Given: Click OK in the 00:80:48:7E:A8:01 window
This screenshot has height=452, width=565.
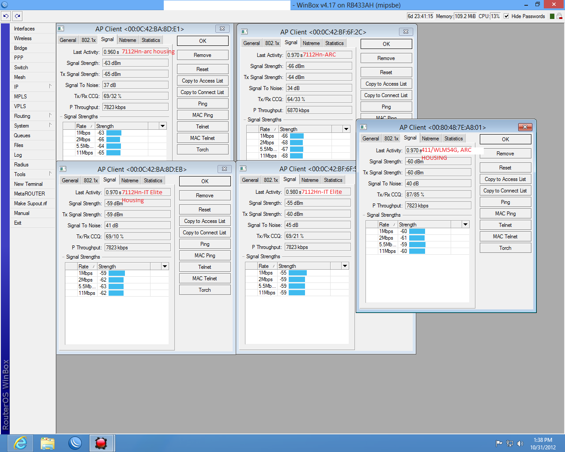Looking at the screenshot, I should click(x=505, y=139).
